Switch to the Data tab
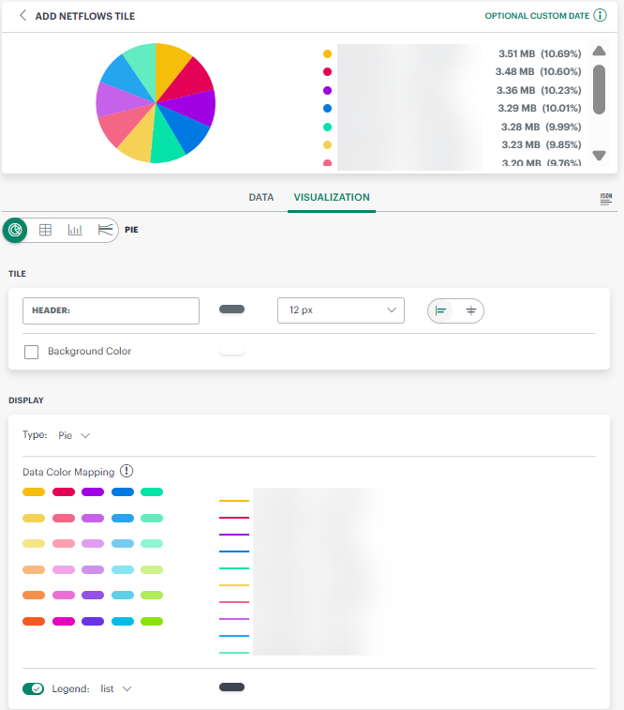The height and width of the screenshot is (710, 624). [x=260, y=198]
